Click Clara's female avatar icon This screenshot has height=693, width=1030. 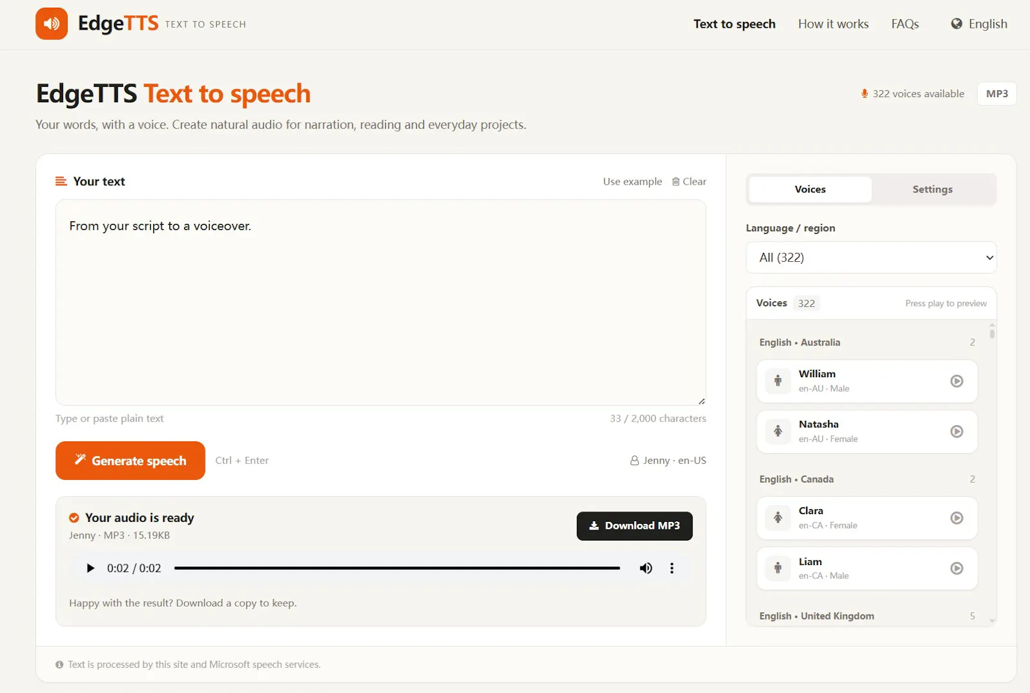[x=778, y=517]
